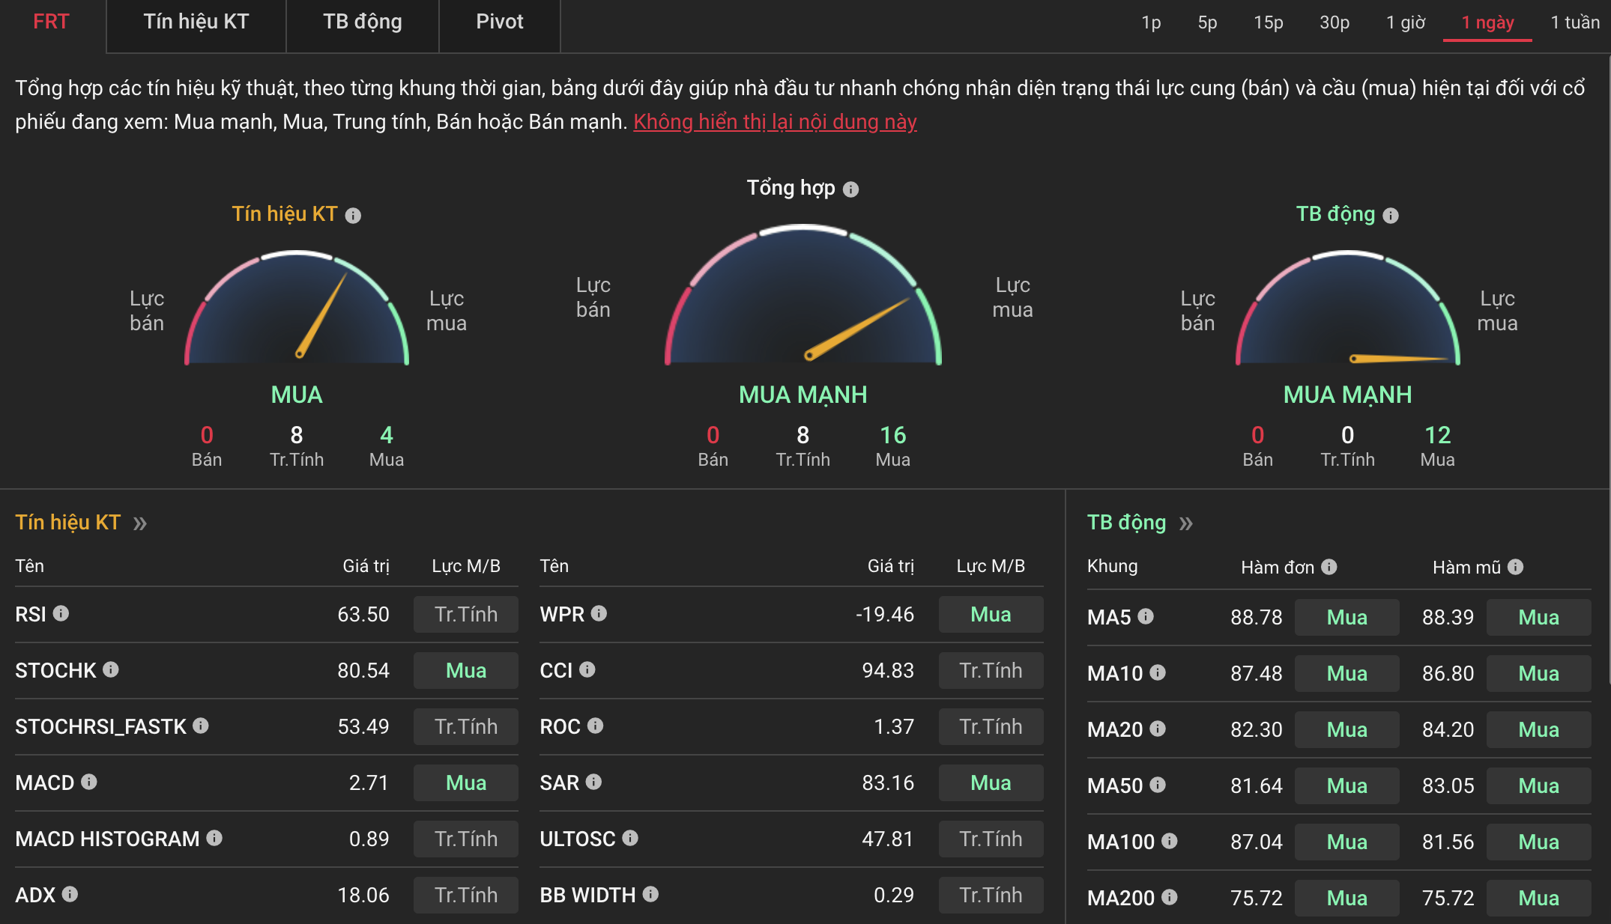Open MA20 info icon
Image resolution: width=1611 pixels, height=924 pixels.
(x=1158, y=729)
